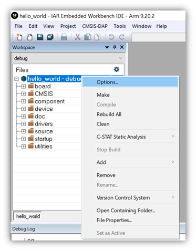Viewport: 196px width, 251px height.
Task: Open the Window menu
Action: tap(141, 26)
